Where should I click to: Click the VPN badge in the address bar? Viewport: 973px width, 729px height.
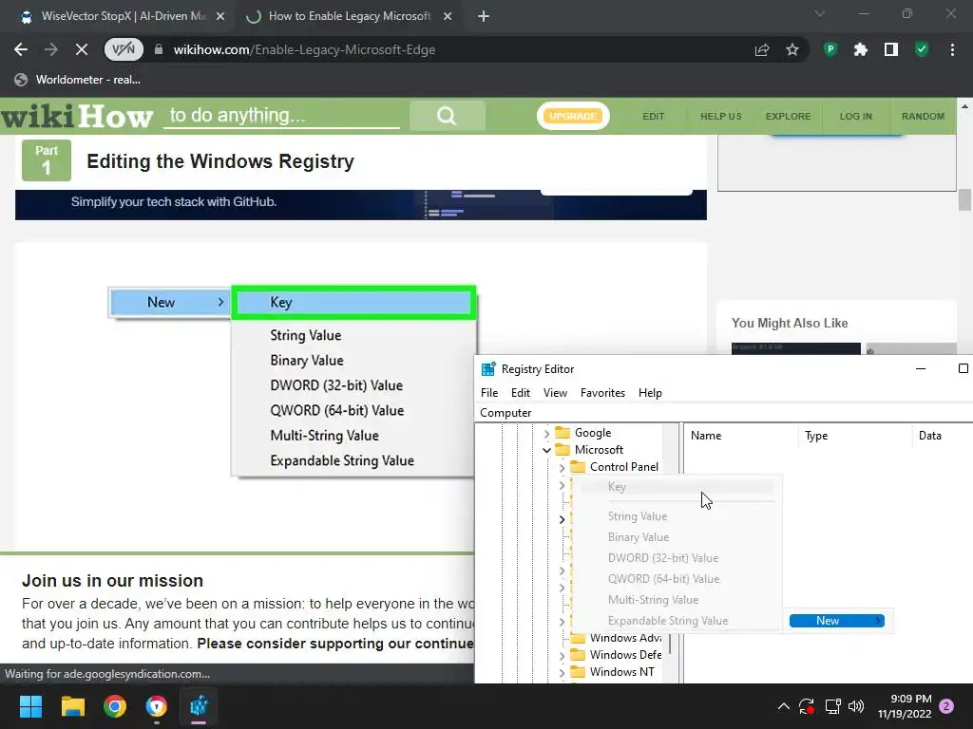point(124,49)
